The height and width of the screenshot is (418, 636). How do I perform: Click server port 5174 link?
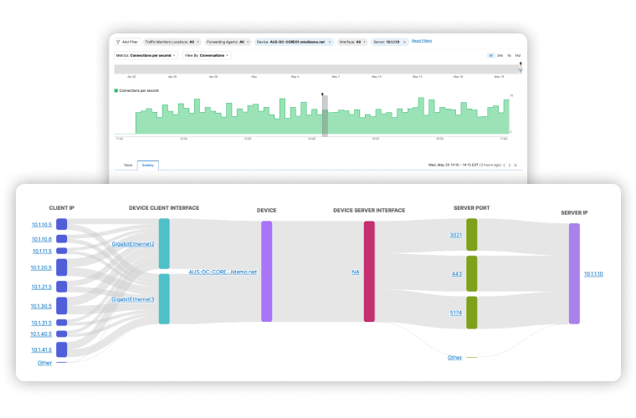[x=456, y=313]
